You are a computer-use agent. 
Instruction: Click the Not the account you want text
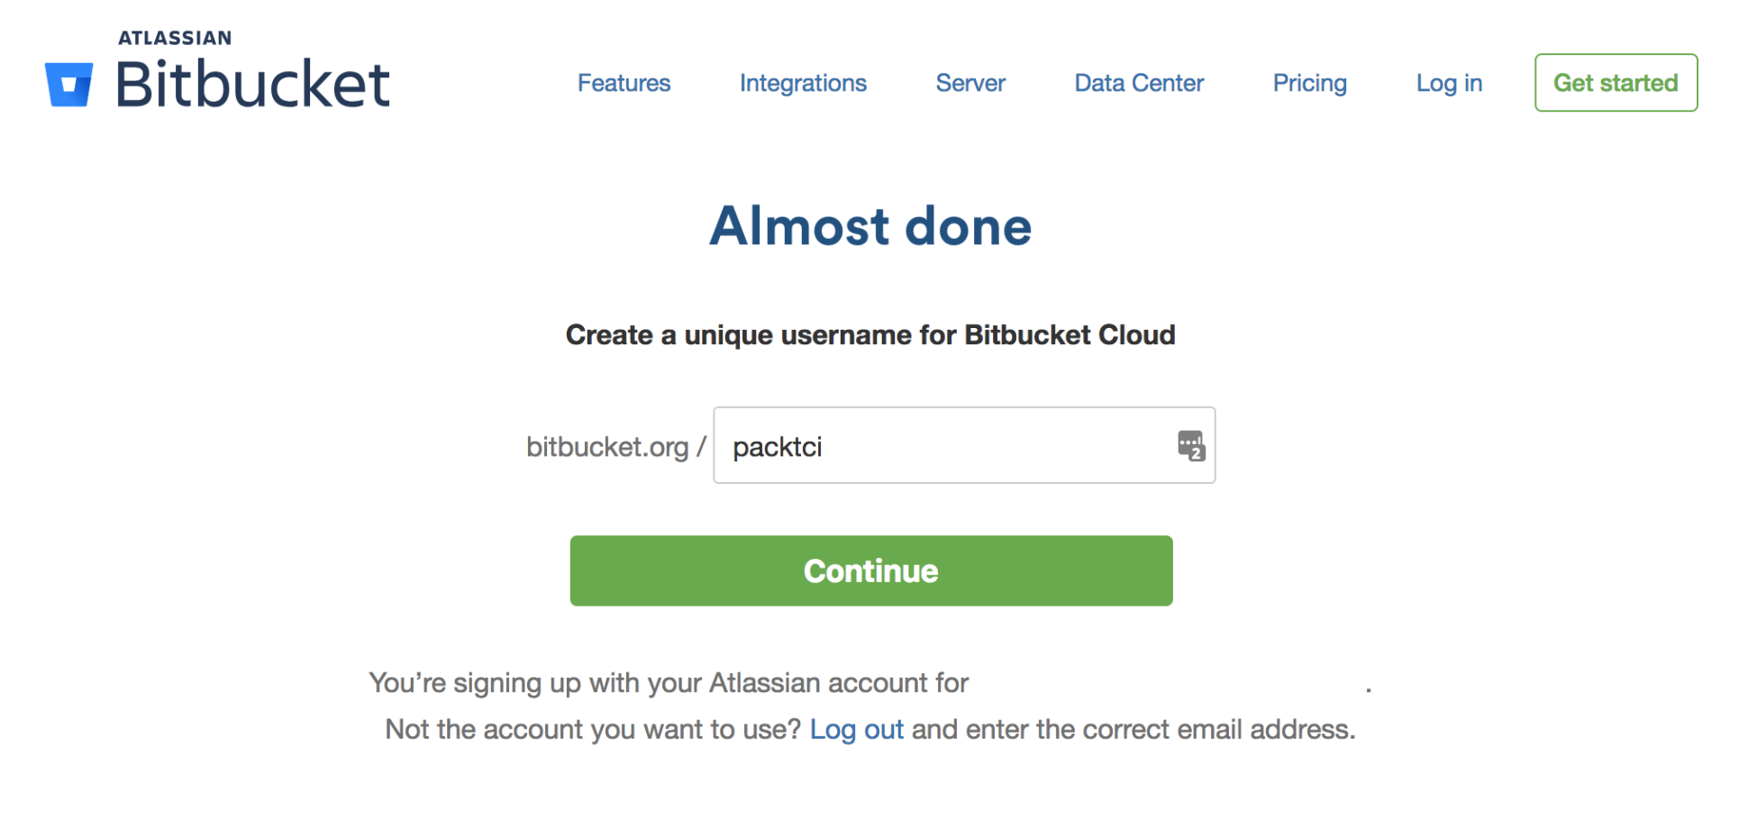593,729
